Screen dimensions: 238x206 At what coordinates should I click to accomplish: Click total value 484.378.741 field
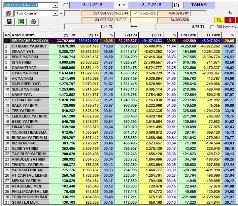173,13
